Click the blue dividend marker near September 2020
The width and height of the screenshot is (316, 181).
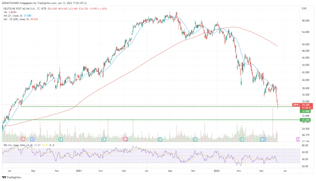click(32, 139)
